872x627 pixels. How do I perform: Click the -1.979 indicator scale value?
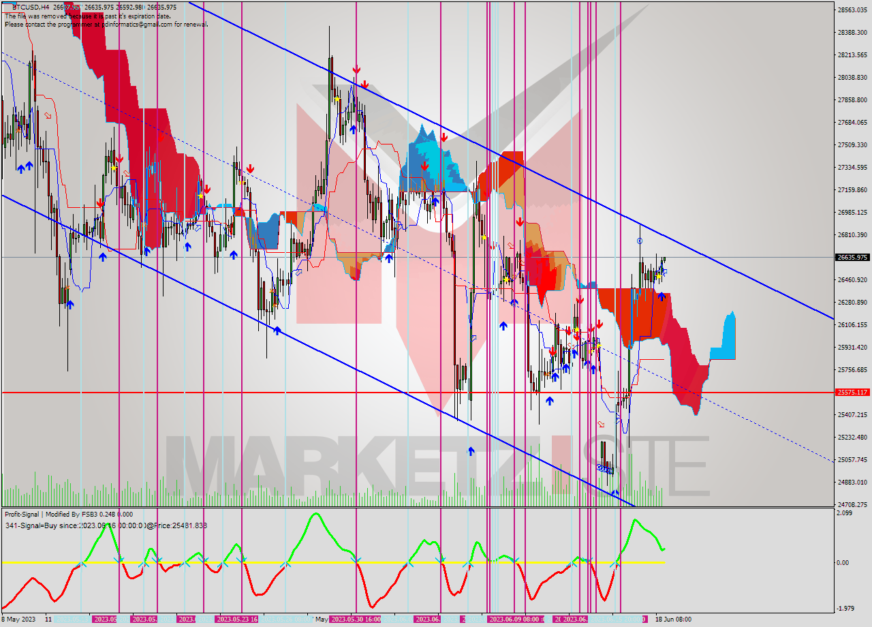845,608
